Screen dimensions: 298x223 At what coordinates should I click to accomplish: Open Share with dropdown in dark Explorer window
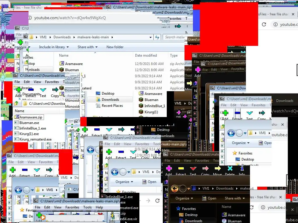pyautogui.click(x=235, y=198)
